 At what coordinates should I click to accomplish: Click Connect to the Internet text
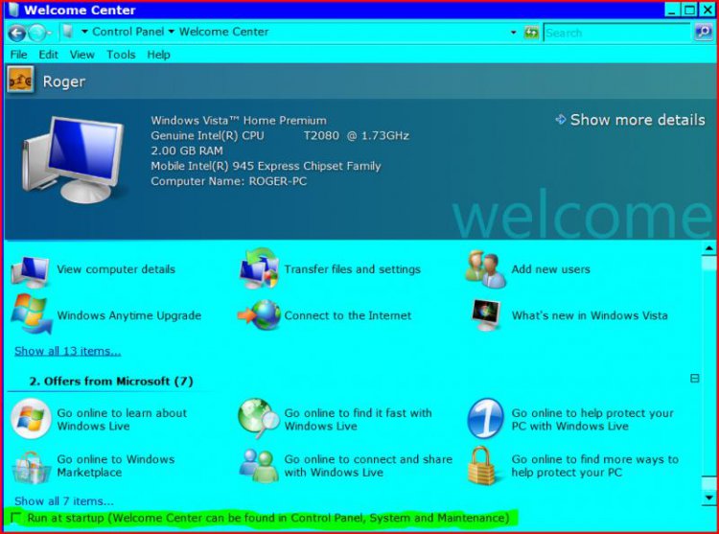tap(348, 315)
